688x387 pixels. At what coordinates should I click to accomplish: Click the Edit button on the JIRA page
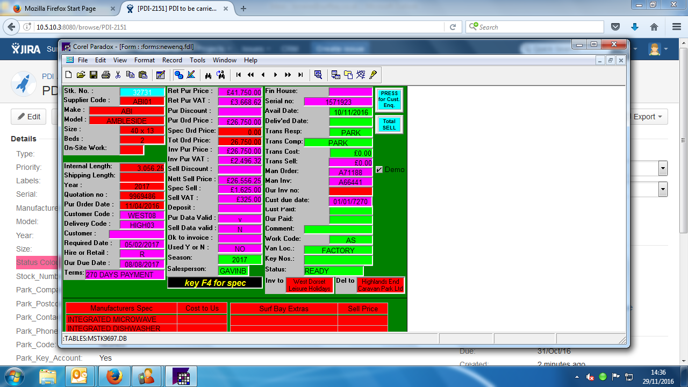coord(29,117)
